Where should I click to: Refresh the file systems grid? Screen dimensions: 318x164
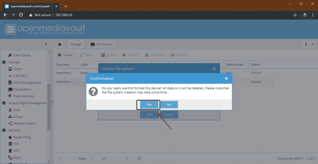(139, 158)
